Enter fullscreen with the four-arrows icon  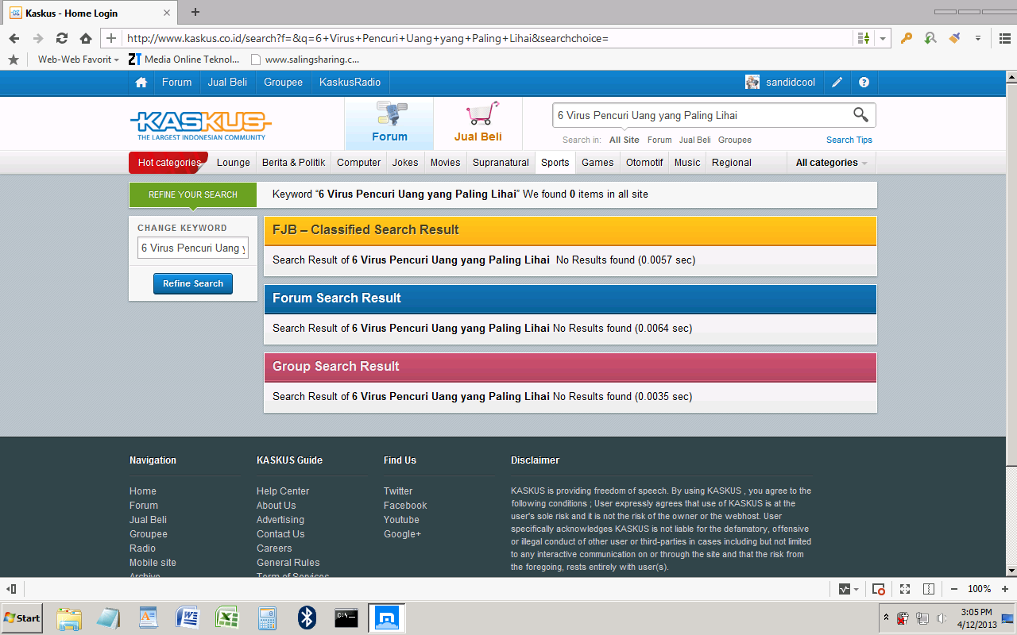905,589
